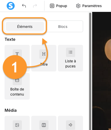Viewport: 111px width, 130px height.
Task: Click the blue Systeme S logo
Action: (11, 6)
